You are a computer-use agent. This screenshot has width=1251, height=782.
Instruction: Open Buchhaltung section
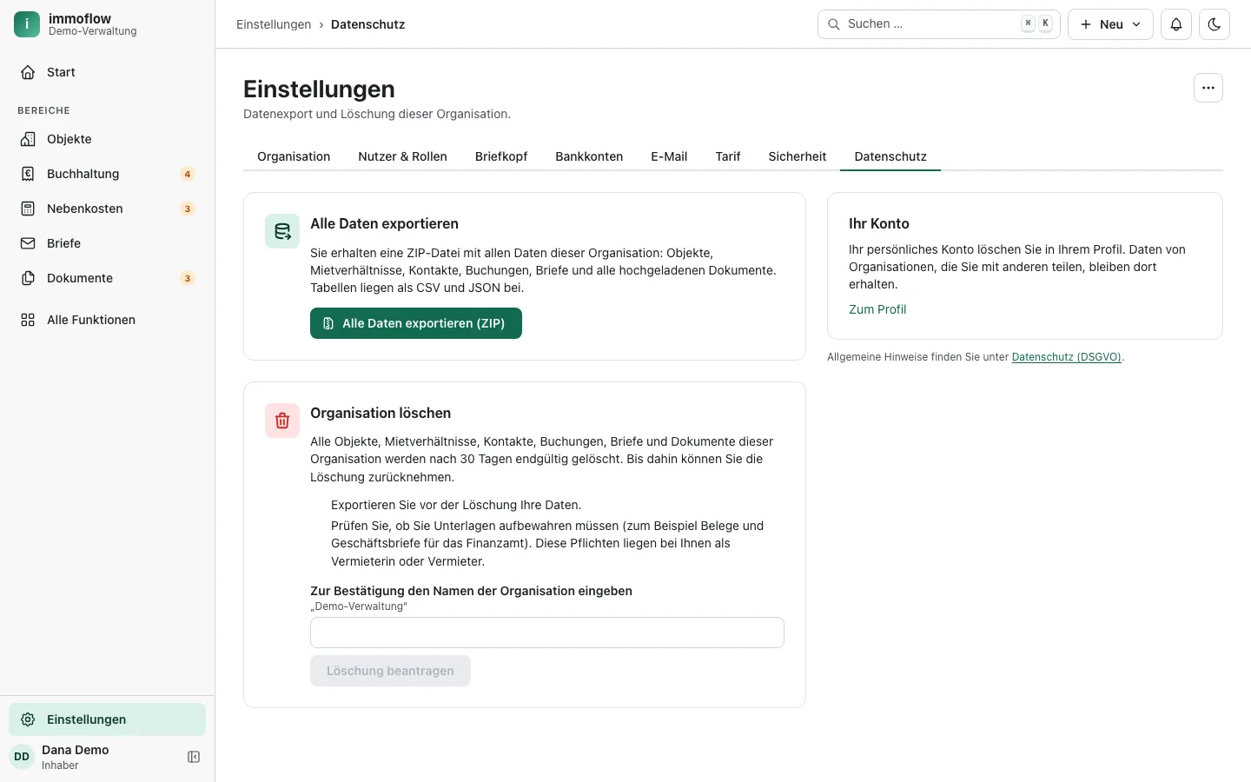[108, 174]
